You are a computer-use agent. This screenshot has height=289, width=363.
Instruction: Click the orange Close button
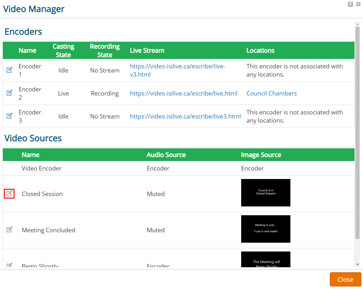point(345,279)
